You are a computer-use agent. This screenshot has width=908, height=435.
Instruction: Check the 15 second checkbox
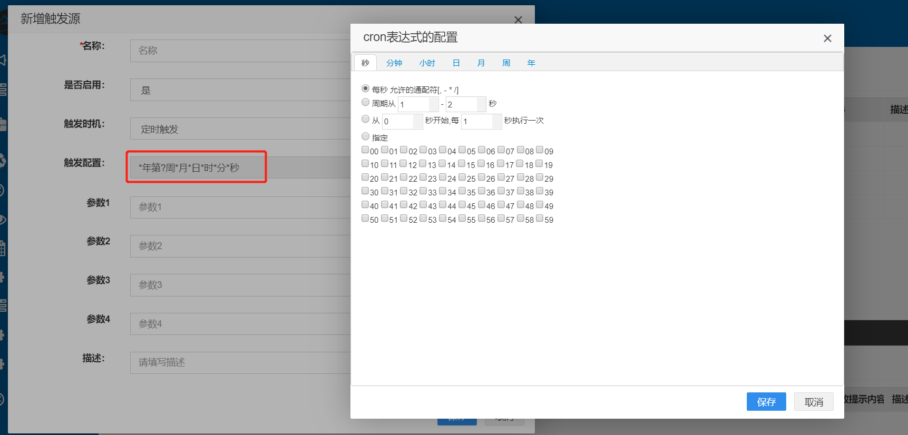(462, 164)
